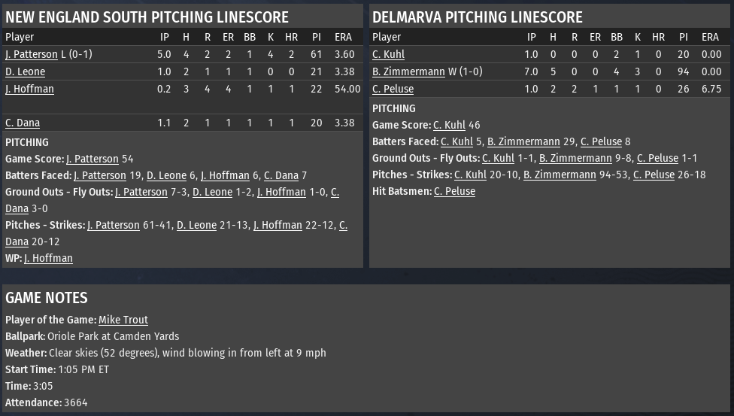Viewport: 734px width, 416px height.
Task: Open C. Kuhl in Delmarva Game Score line
Action: [450, 125]
